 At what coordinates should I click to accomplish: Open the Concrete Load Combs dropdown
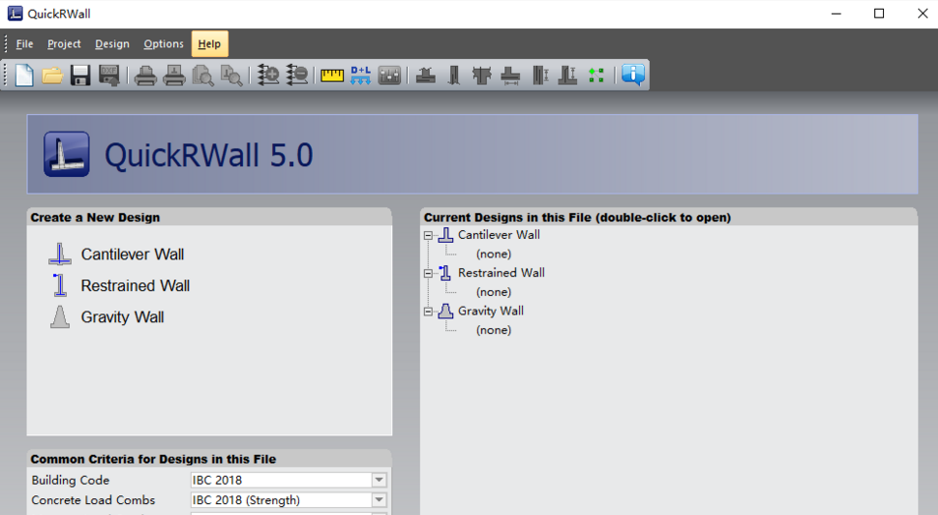point(379,500)
